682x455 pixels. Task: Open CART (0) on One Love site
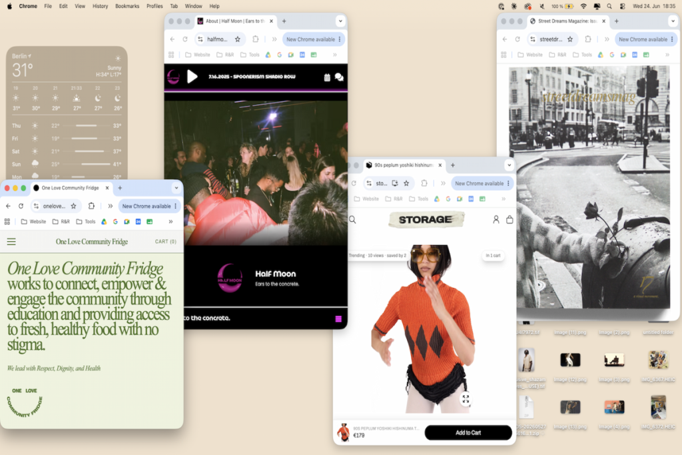(165, 241)
